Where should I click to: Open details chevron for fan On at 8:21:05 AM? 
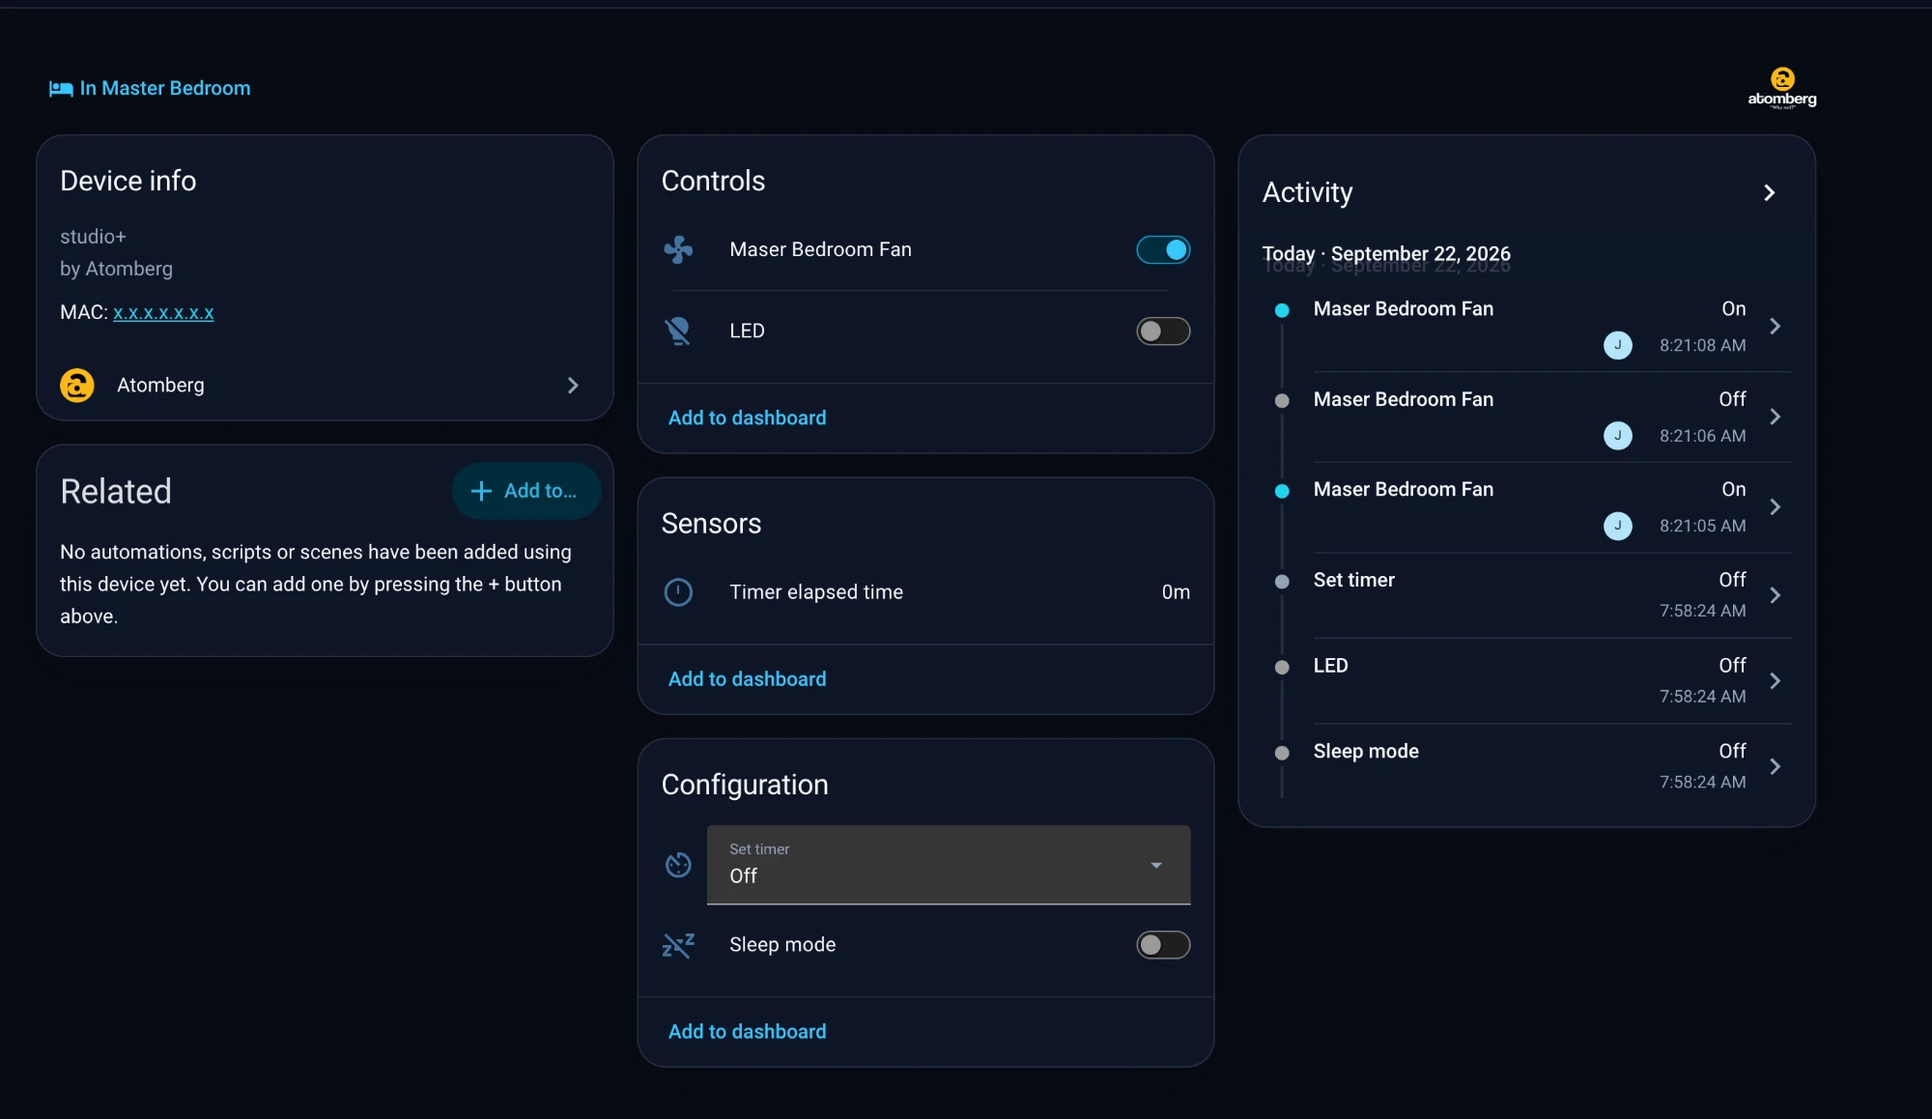point(1775,506)
